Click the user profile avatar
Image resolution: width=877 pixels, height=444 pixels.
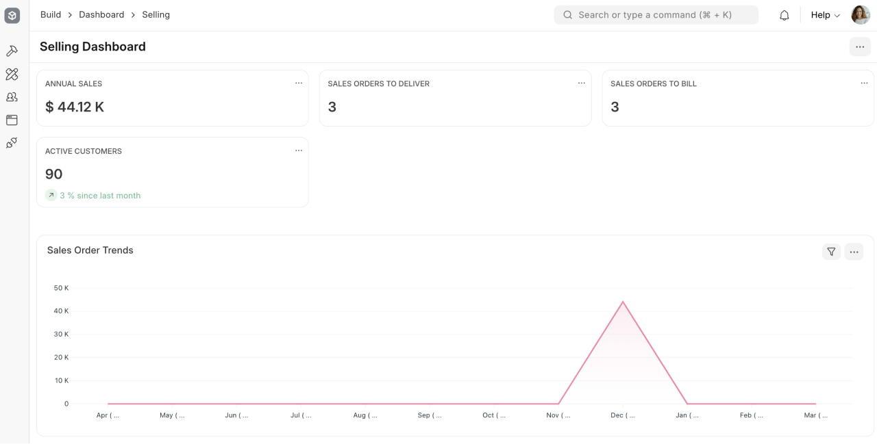[860, 15]
